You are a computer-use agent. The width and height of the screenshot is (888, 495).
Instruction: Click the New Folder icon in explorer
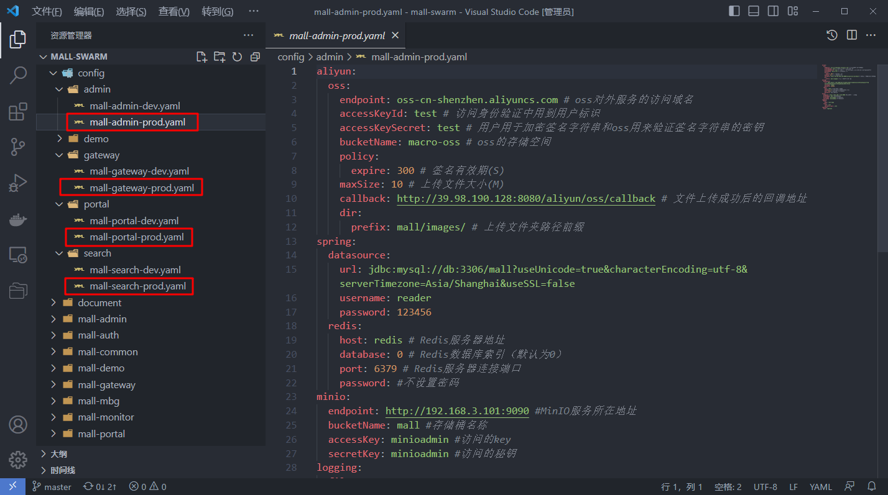tap(220, 57)
